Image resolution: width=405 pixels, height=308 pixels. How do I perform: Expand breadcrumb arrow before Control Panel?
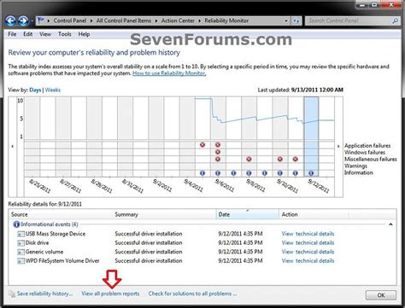(x=49, y=20)
